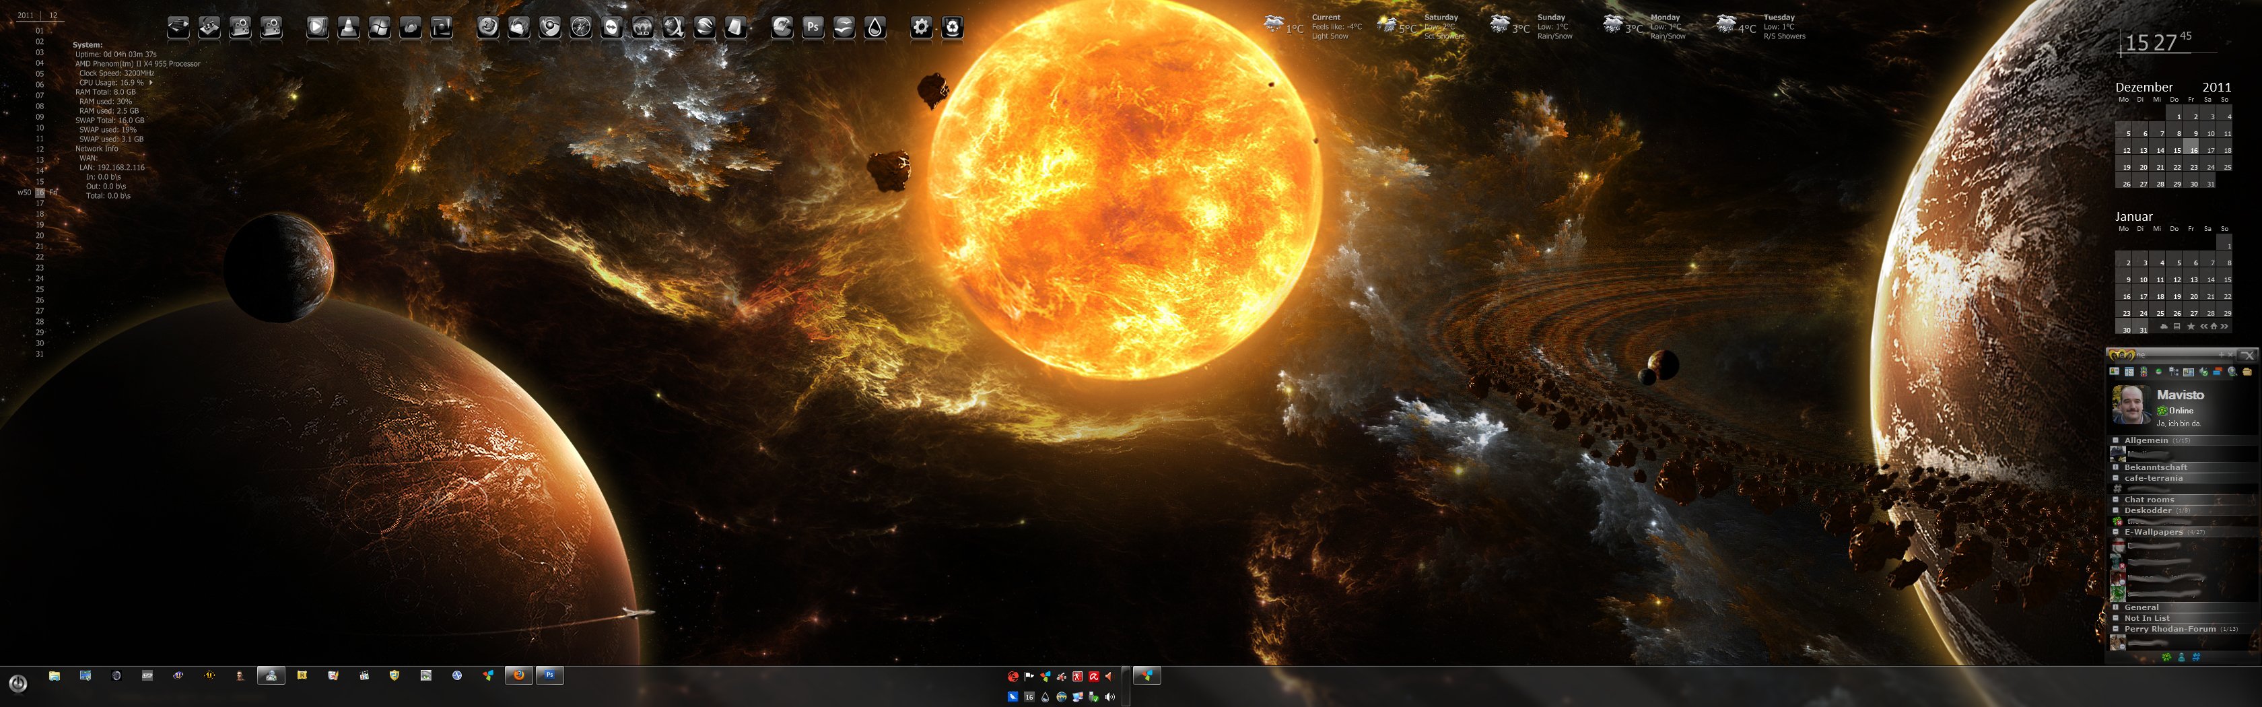Open Safari compass dock icon
The image size is (2262, 707).
[581, 27]
